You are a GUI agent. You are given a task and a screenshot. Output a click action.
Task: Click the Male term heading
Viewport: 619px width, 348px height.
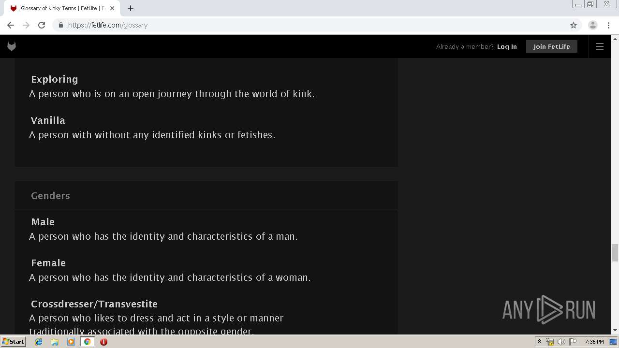(x=43, y=222)
